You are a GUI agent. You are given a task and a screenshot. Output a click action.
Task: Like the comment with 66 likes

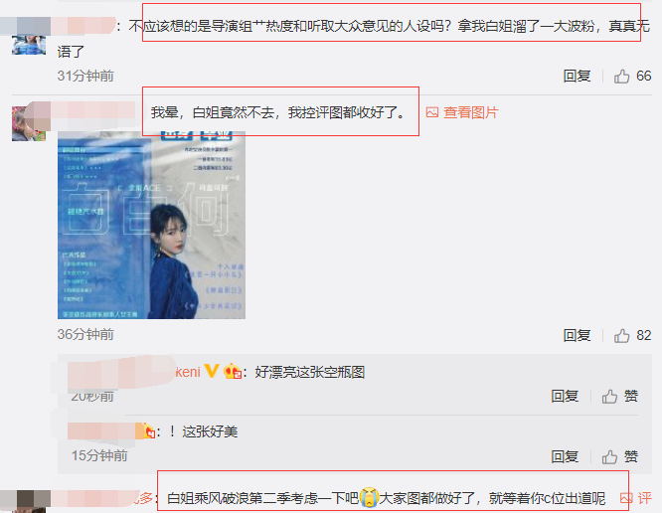621,77
